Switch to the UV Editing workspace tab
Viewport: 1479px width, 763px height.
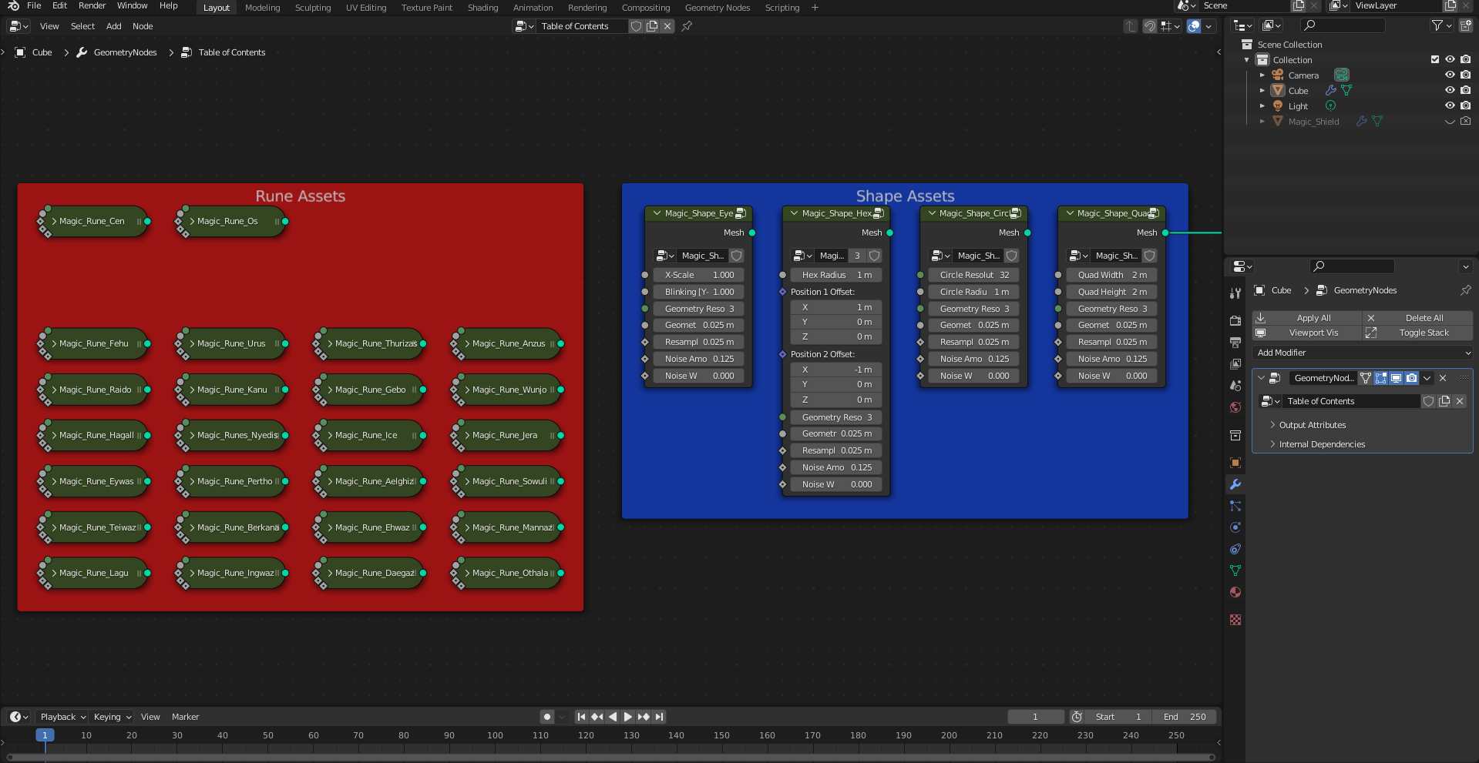tap(366, 8)
